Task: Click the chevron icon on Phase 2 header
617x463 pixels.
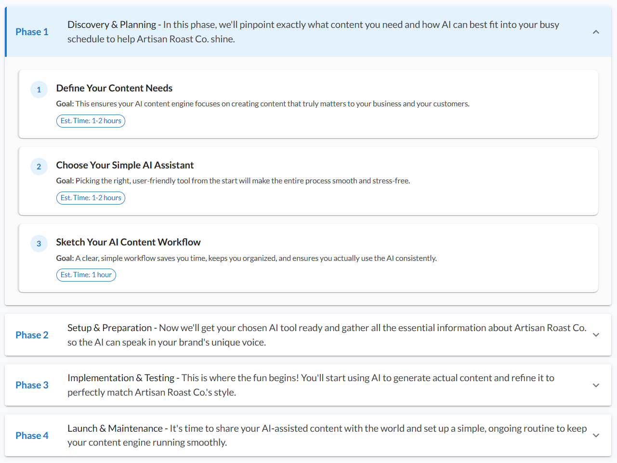Action: (x=596, y=334)
